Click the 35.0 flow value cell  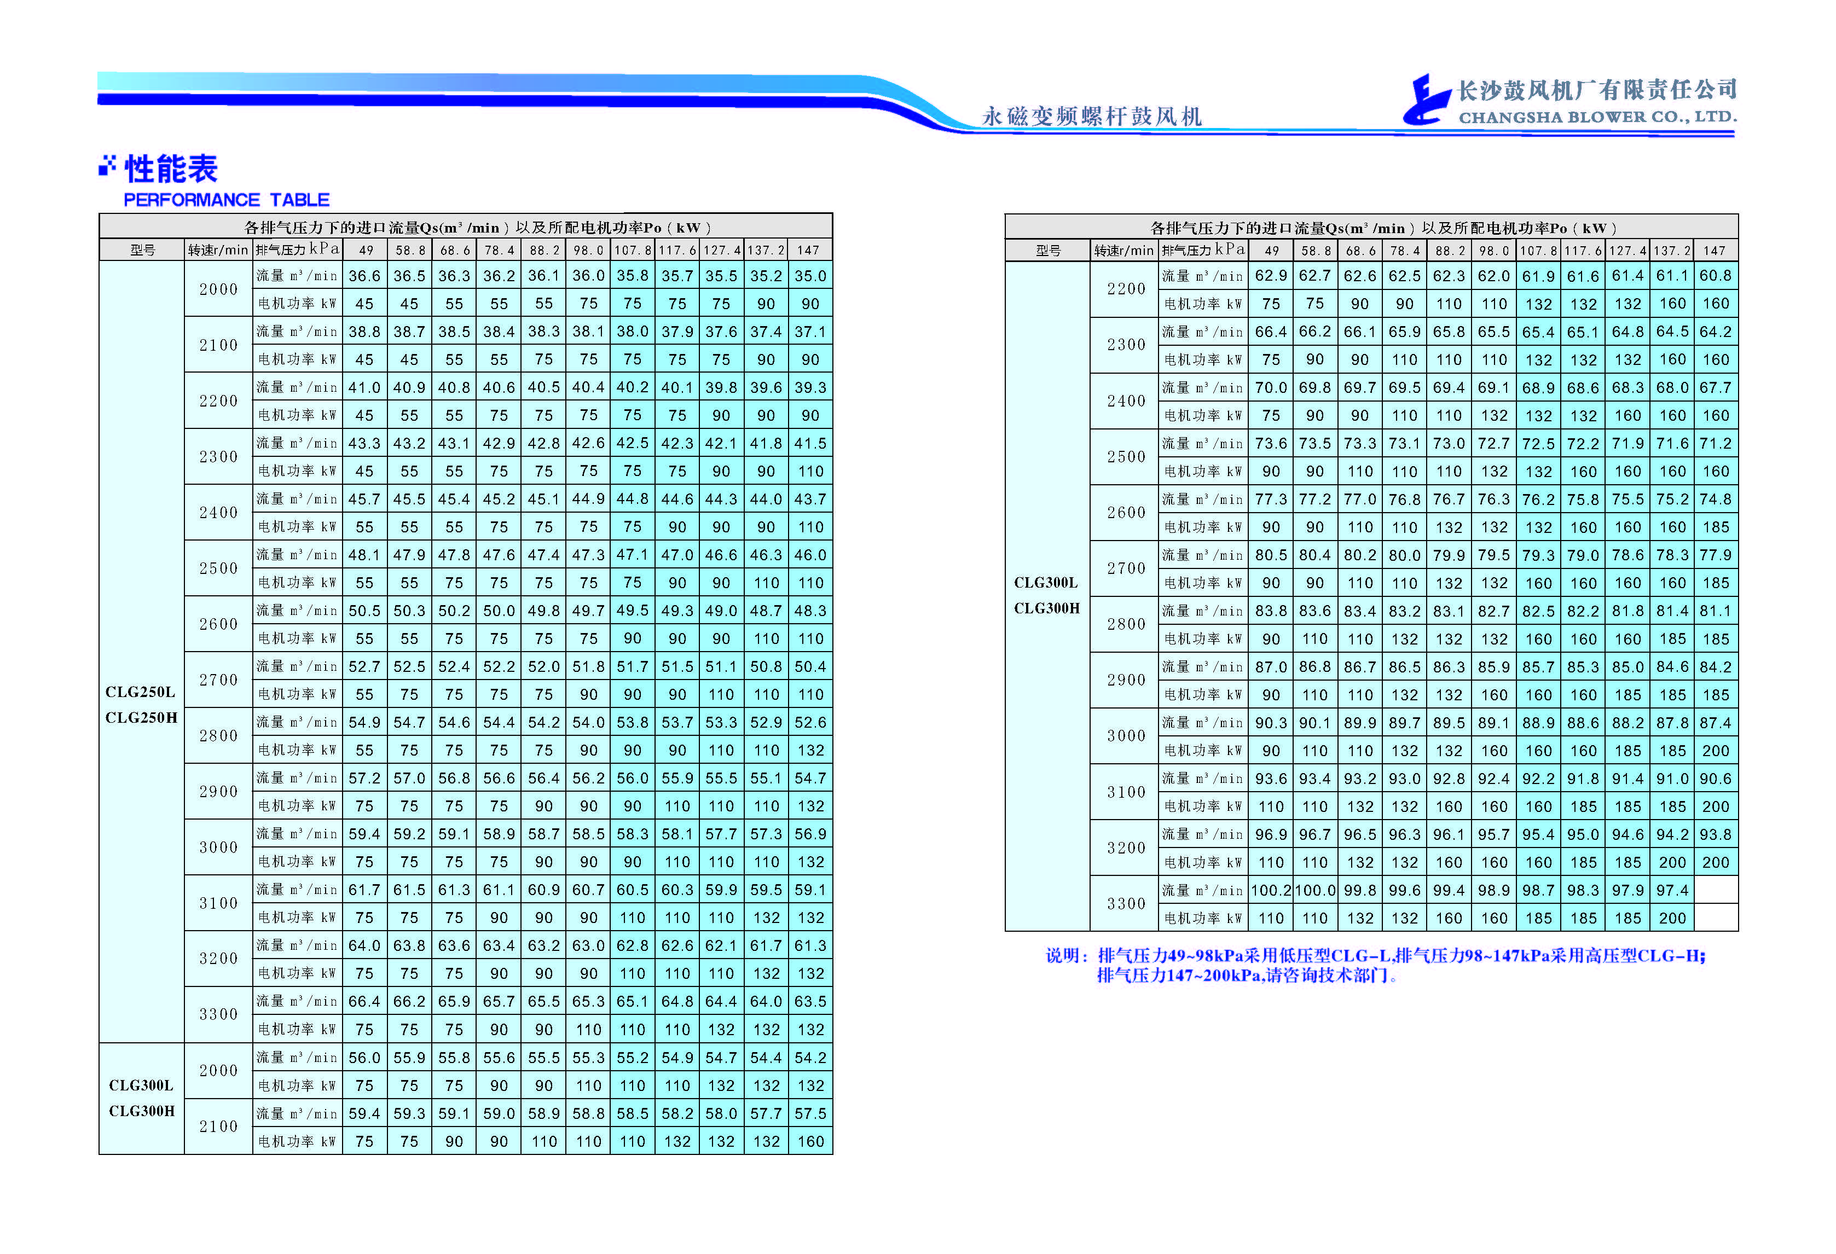click(x=810, y=276)
